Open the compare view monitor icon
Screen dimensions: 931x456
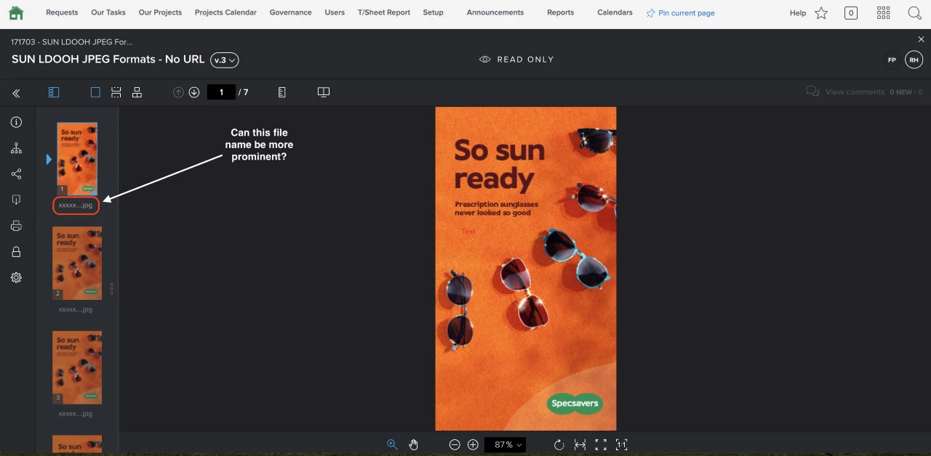(324, 92)
